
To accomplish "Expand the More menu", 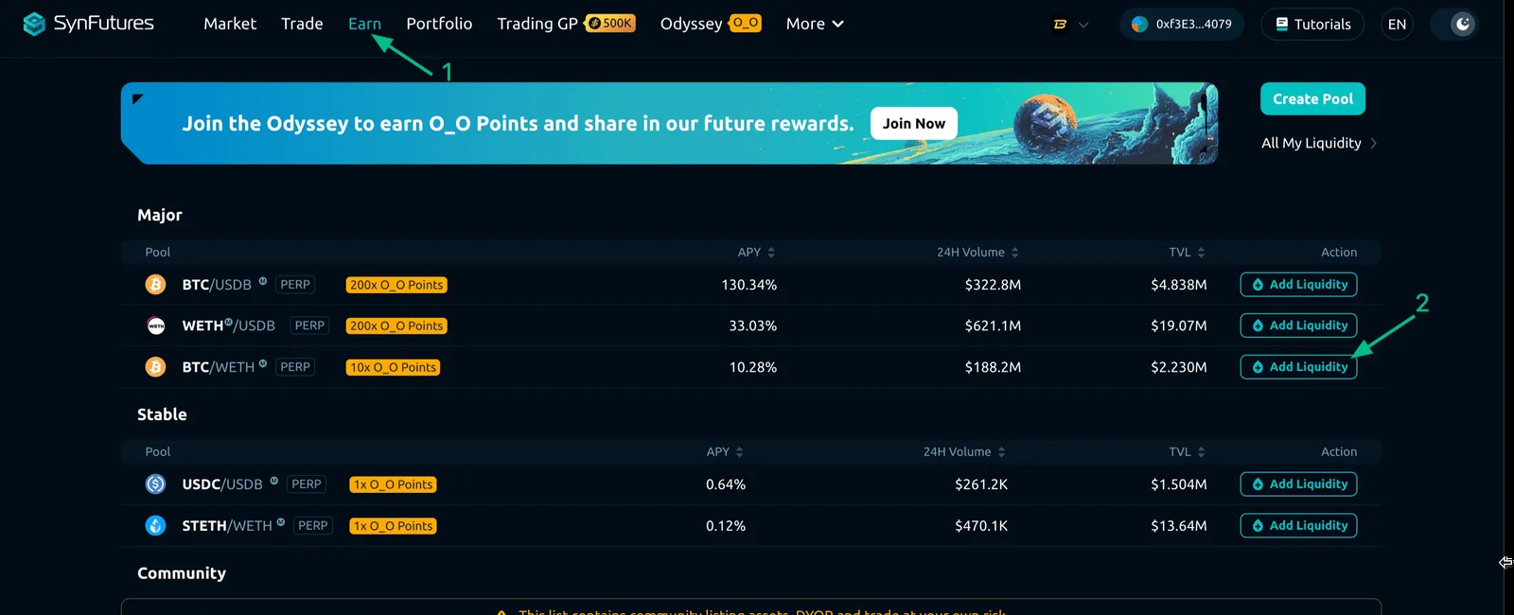I will point(815,24).
